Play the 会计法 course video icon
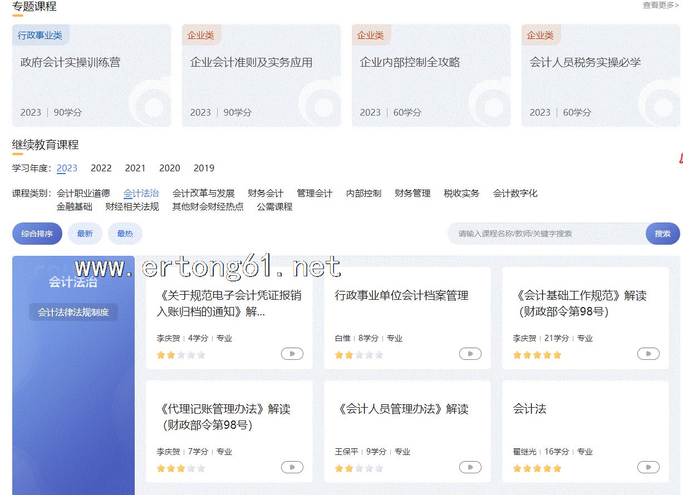 pyautogui.click(x=648, y=467)
